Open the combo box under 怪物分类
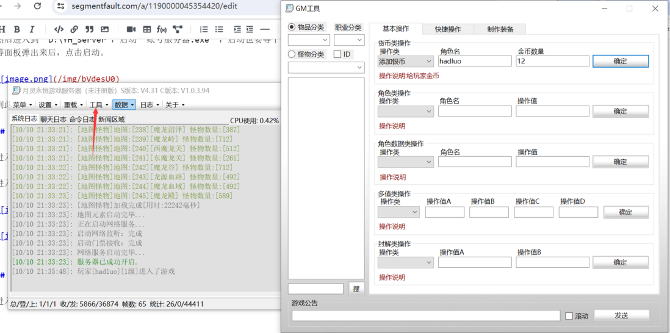The height and width of the screenshot is (333, 670). (326, 68)
